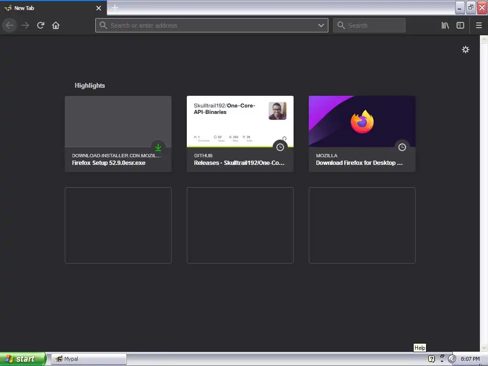488x366 pixels.
Task: Click inside the Search box
Action: [x=369, y=25]
